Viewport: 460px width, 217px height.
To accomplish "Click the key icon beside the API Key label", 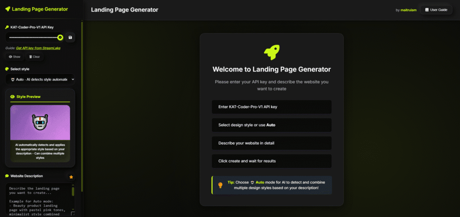I will point(7,27).
